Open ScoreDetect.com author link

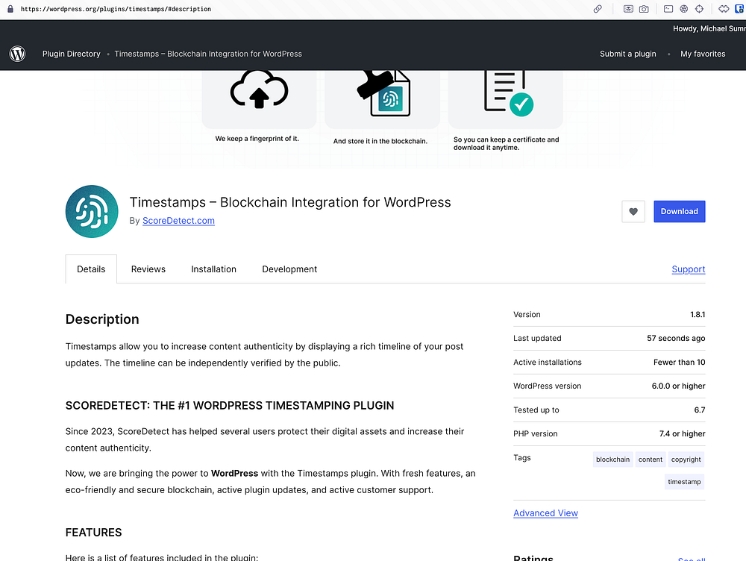pos(178,221)
